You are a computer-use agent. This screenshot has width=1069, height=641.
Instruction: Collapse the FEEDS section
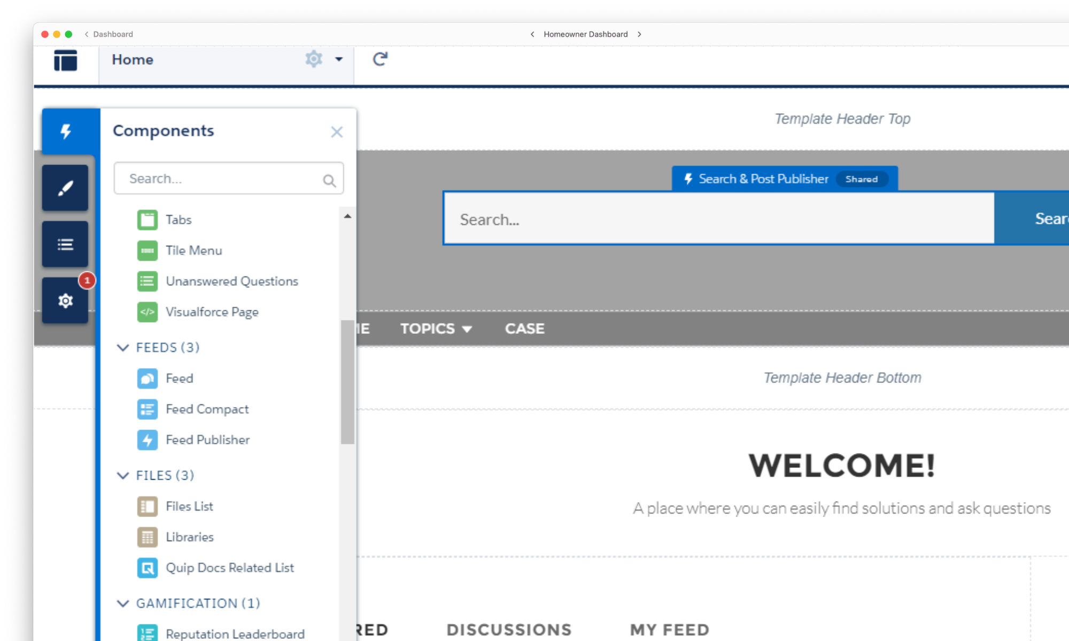point(123,347)
